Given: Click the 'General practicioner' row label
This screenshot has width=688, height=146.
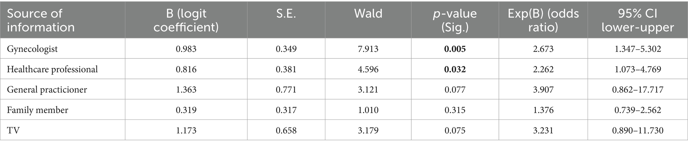Looking at the screenshot, I should coord(47,90).
